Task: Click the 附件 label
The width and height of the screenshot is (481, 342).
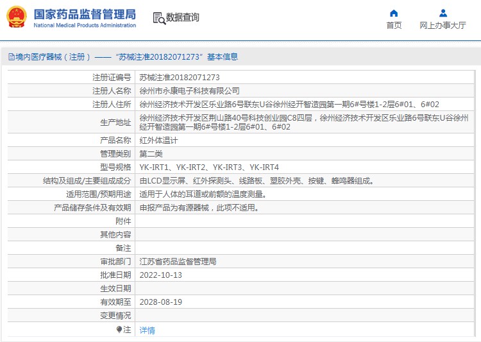Action: 123,221
